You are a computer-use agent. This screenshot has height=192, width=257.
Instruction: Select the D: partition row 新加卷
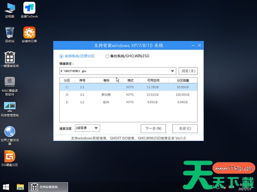click(x=128, y=95)
